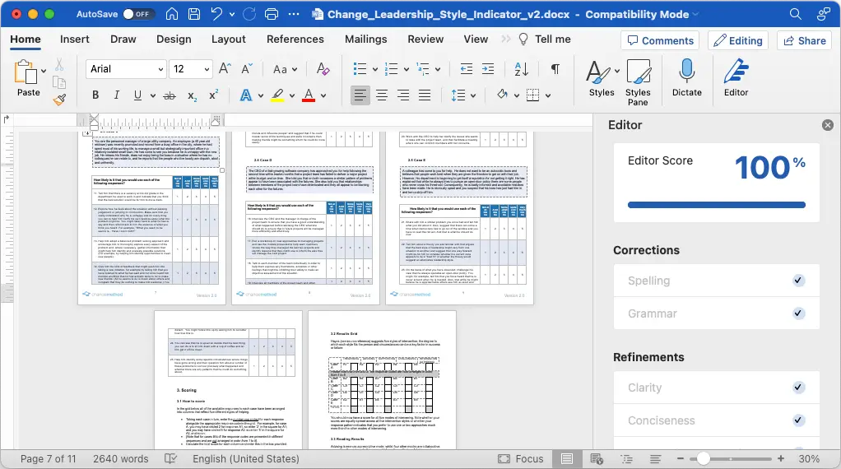Apply italic formatting

click(x=116, y=95)
